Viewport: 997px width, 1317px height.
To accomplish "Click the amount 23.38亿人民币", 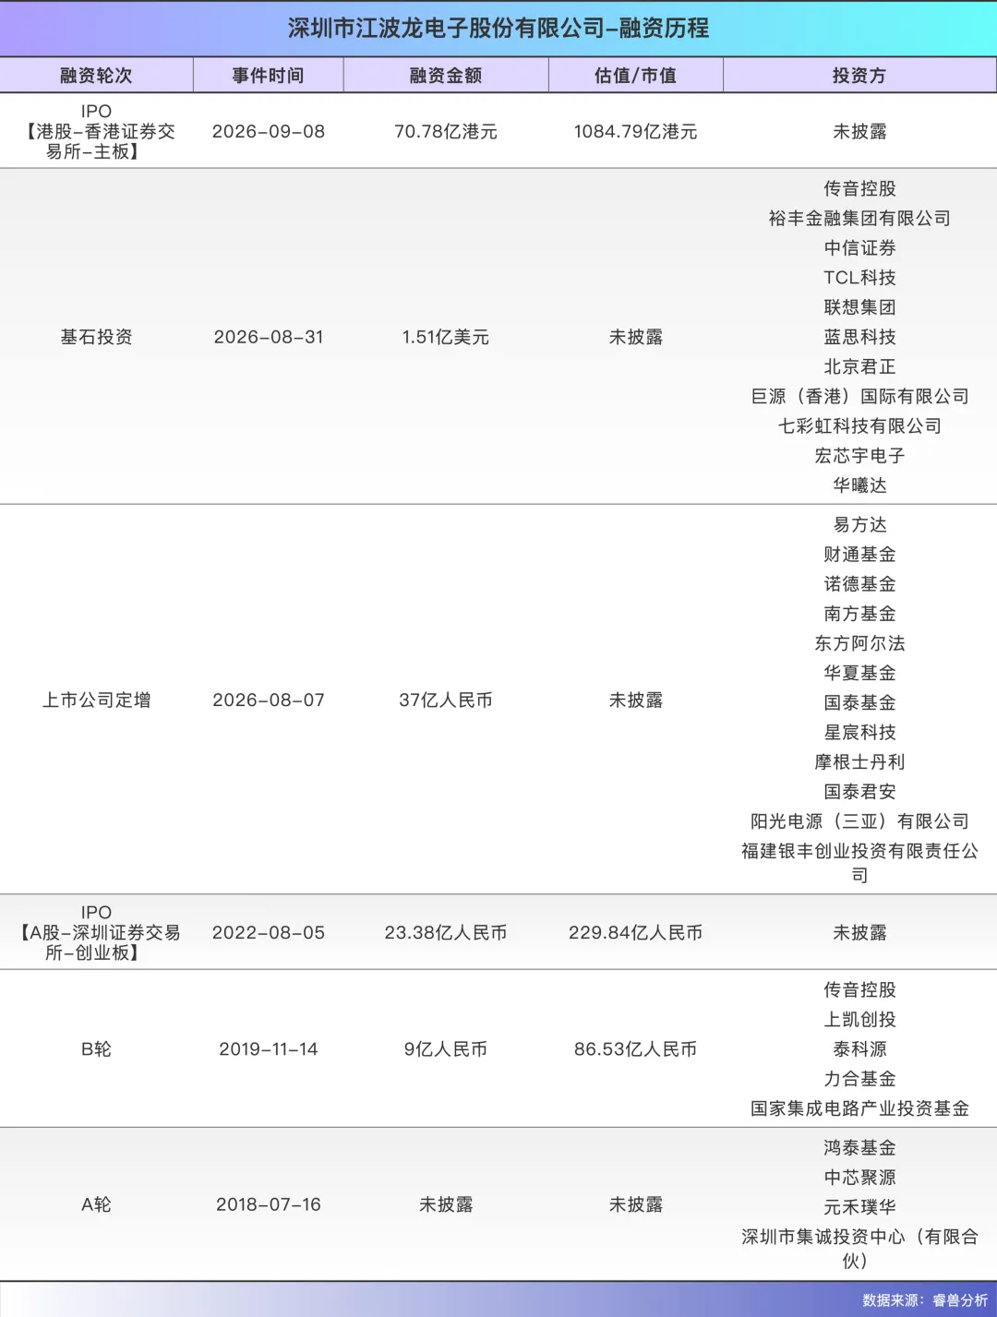I will pyautogui.click(x=446, y=932).
